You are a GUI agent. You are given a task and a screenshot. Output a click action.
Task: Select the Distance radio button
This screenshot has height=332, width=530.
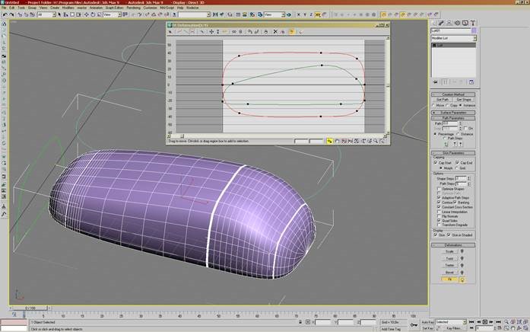(459, 133)
